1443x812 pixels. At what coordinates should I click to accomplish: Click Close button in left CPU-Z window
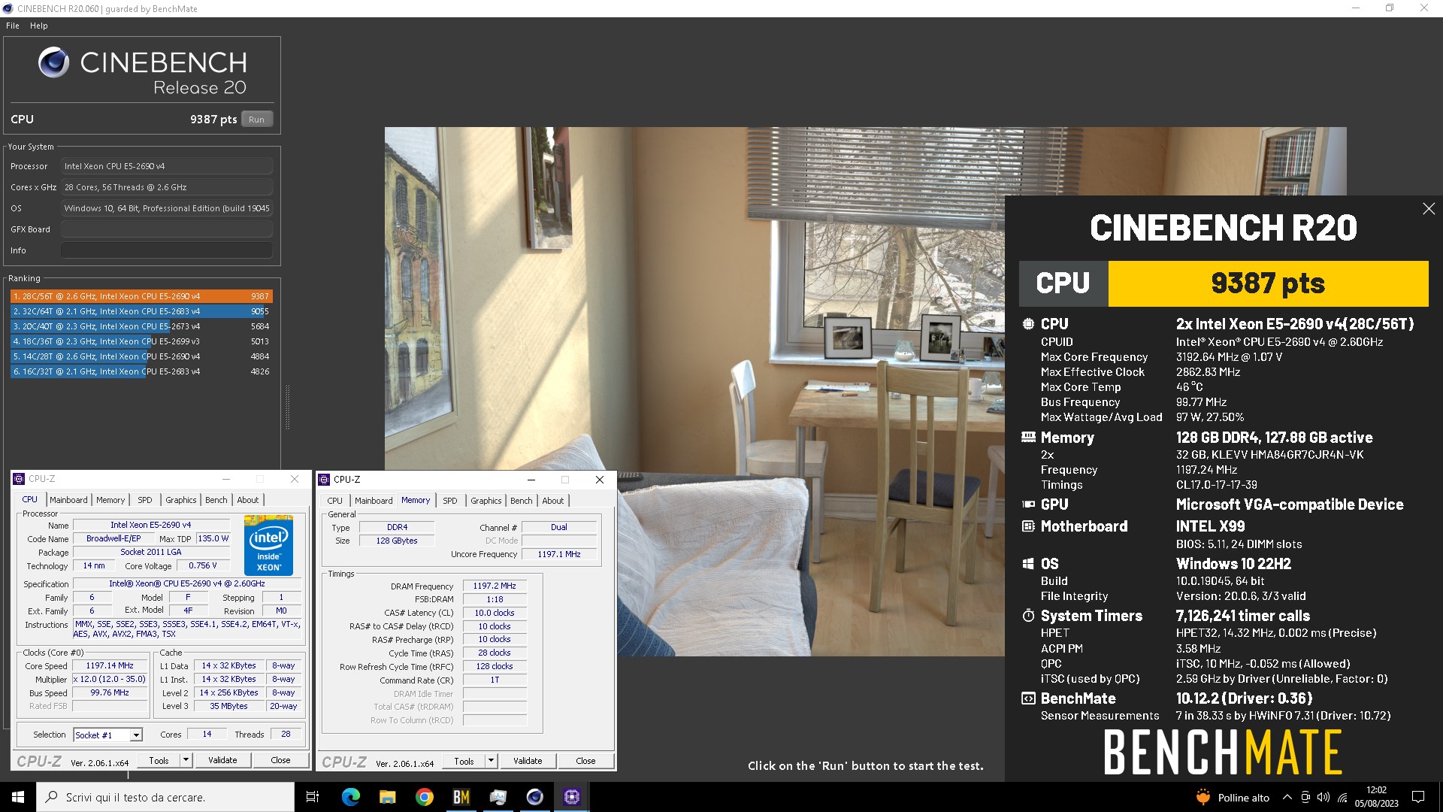280,760
